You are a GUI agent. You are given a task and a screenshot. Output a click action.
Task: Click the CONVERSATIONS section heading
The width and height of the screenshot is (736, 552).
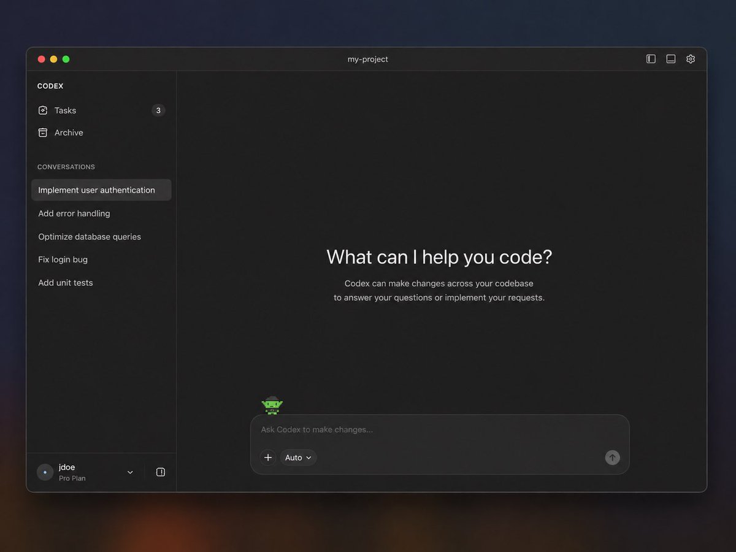point(66,167)
